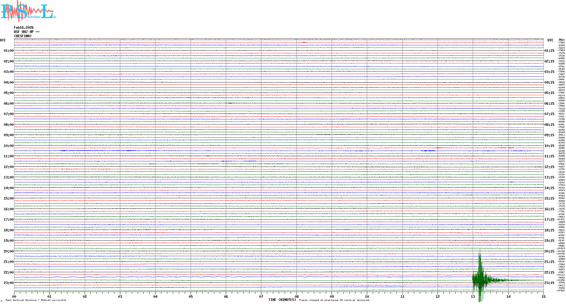Viewport: 566px width, 304px height.
Task: Click the left UTC header label
Action: click(3, 40)
